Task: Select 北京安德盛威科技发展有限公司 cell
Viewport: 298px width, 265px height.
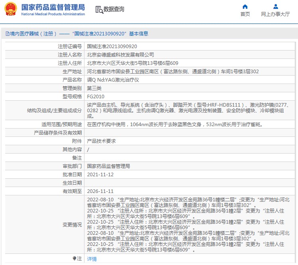Action: click(x=120, y=55)
